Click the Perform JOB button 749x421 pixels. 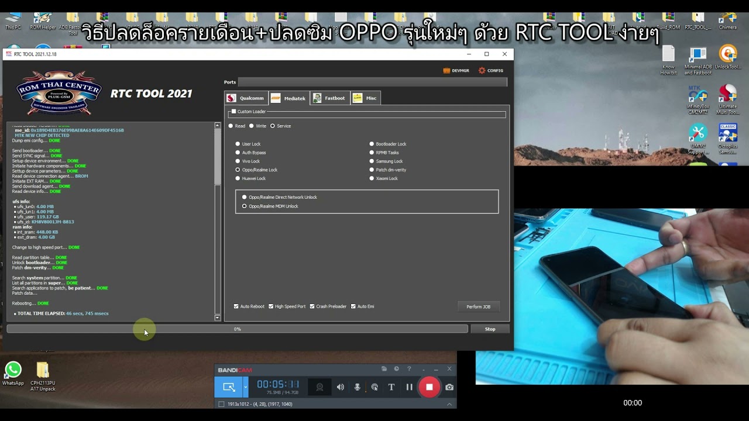pyautogui.click(x=479, y=306)
